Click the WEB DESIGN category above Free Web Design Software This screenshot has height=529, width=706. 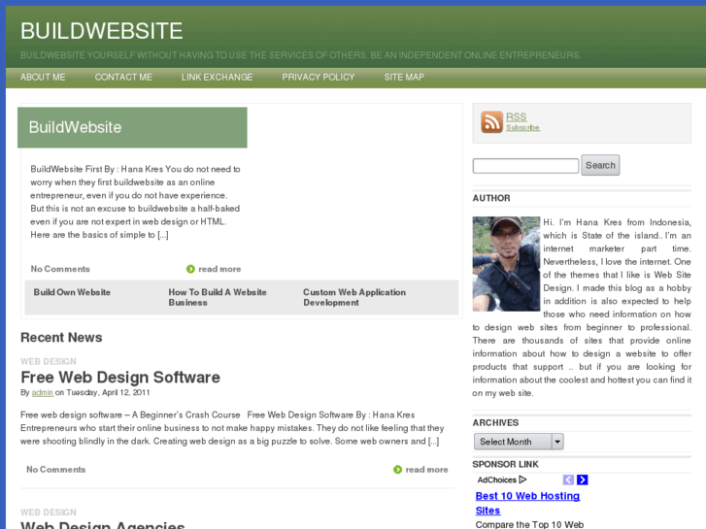[49, 361]
